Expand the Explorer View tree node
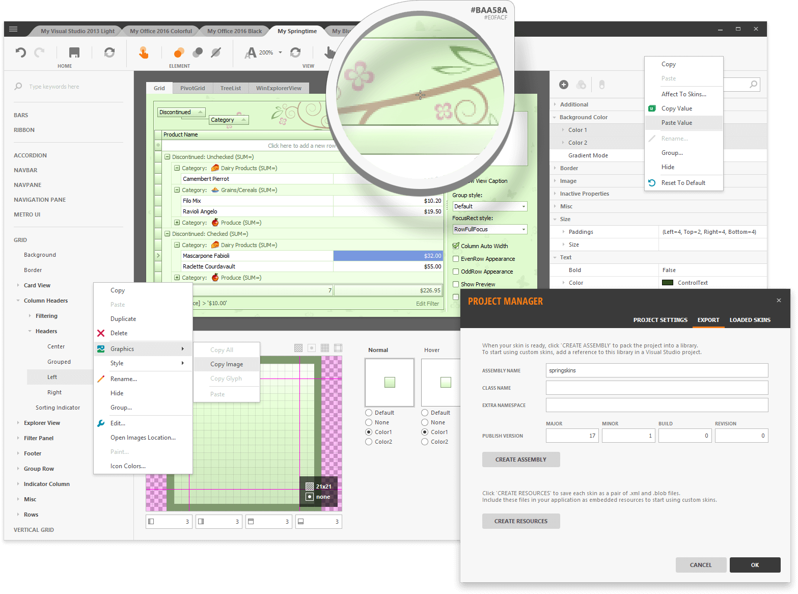 click(x=18, y=423)
